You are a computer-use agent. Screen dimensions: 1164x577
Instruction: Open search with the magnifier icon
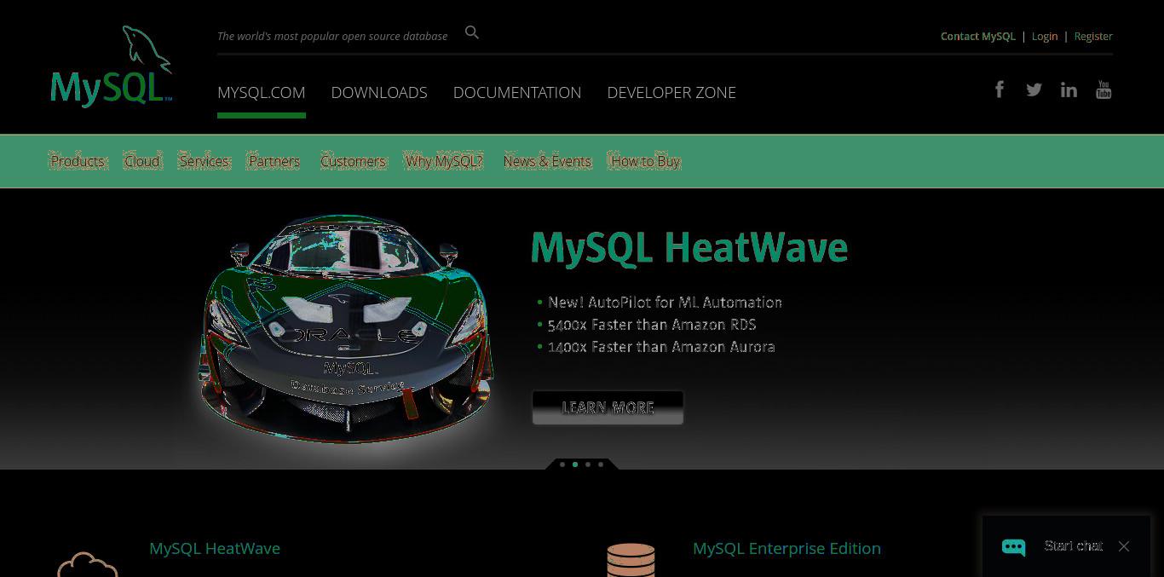[x=472, y=32]
